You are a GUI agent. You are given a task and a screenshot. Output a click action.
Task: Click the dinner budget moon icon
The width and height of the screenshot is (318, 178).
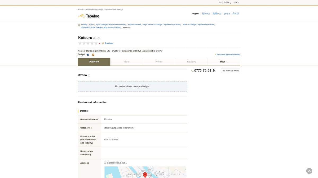tap(88, 55)
